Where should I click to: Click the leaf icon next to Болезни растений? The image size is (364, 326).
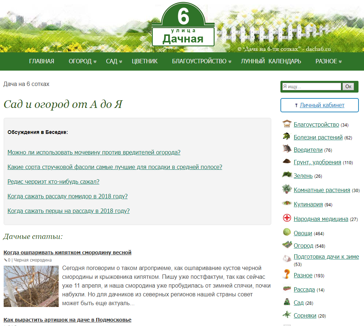(x=287, y=137)
